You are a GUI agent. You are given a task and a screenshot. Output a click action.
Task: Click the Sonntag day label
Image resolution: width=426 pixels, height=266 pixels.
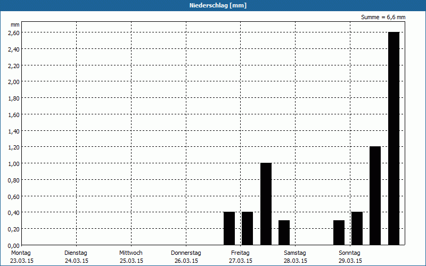[x=350, y=253]
